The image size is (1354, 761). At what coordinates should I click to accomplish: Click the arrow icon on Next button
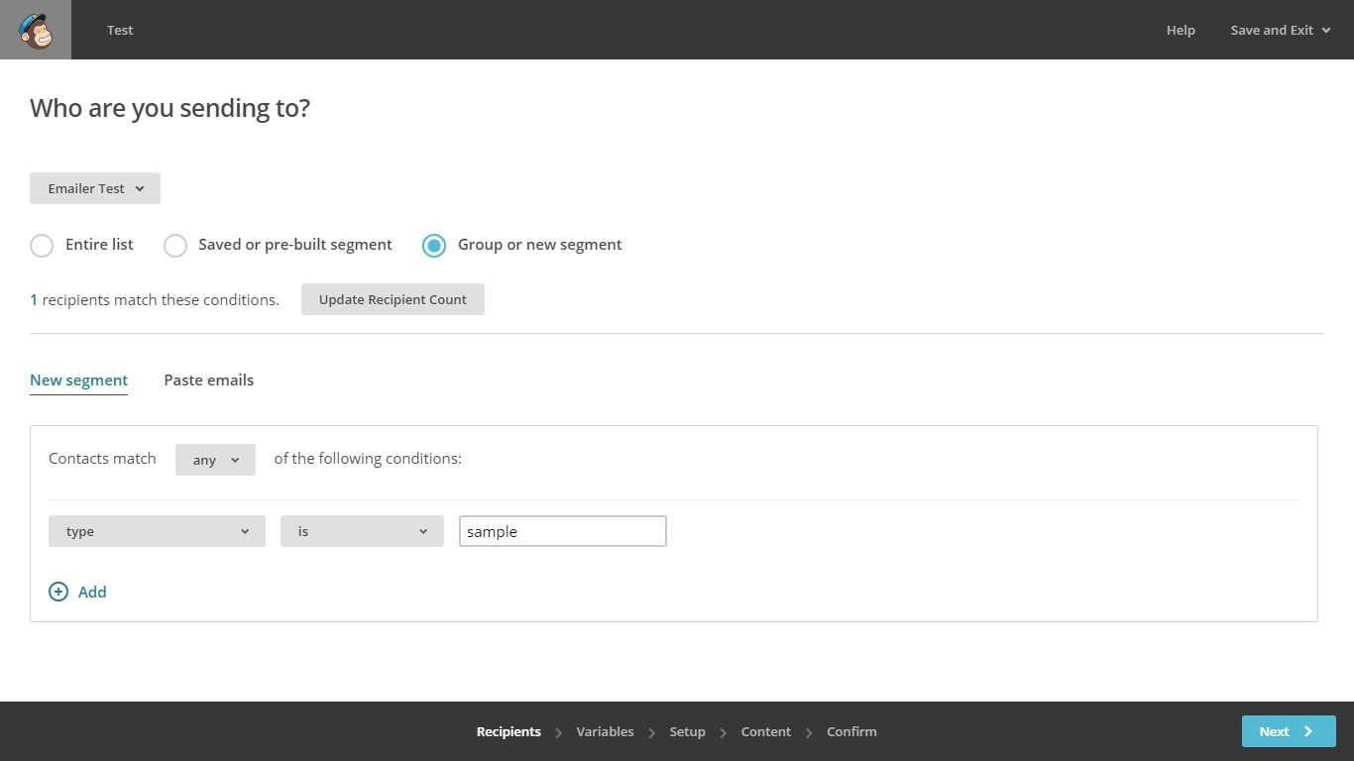1308,731
